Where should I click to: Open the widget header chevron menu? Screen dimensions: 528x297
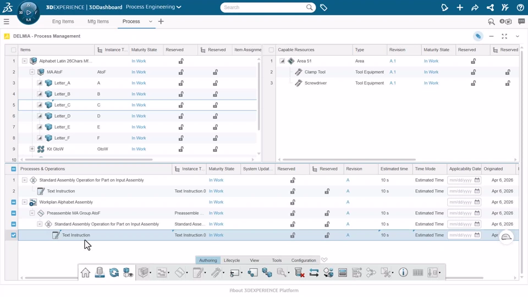coord(518,36)
